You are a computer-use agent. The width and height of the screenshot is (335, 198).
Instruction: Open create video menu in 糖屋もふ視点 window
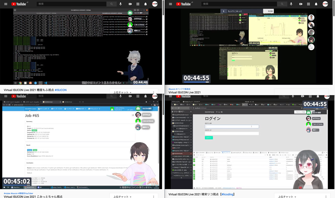(130, 4)
